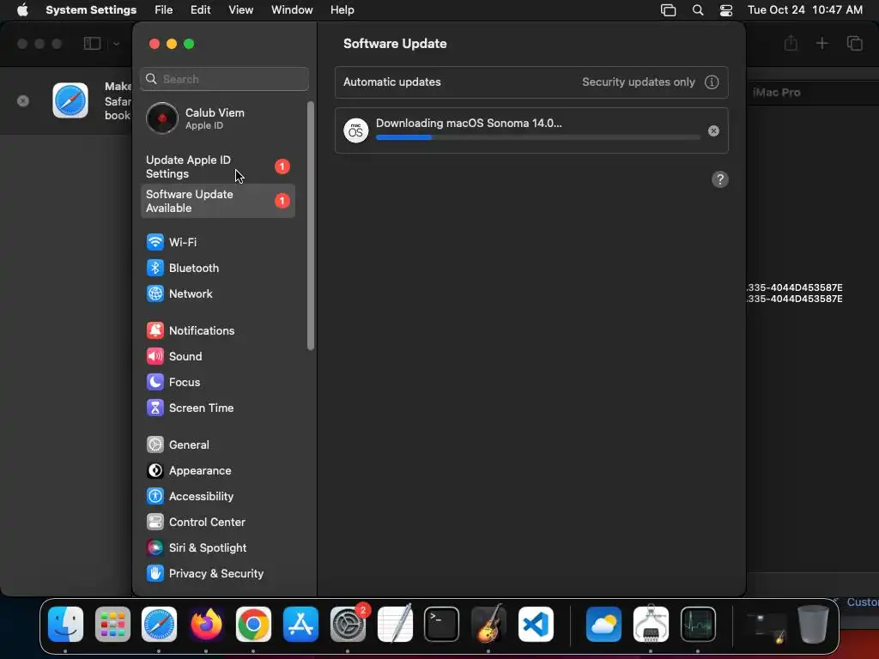Open TextEdit from the Dock
The width and height of the screenshot is (879, 659).
pos(395,624)
